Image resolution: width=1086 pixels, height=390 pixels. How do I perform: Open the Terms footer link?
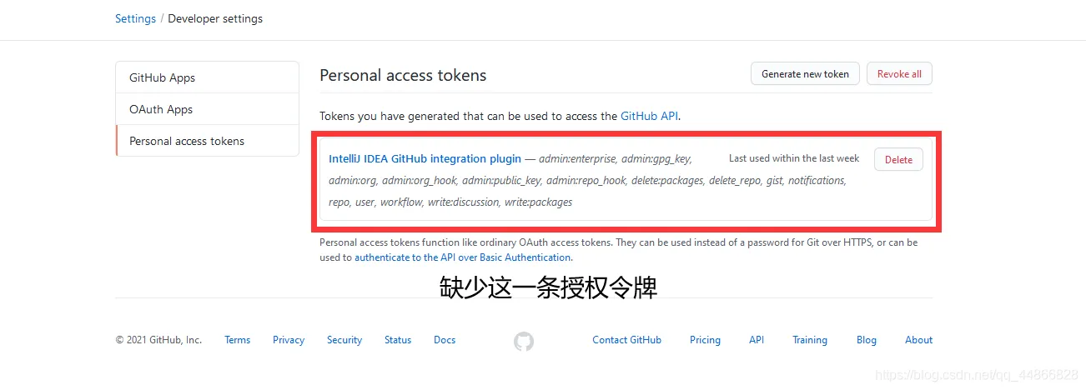[238, 340]
